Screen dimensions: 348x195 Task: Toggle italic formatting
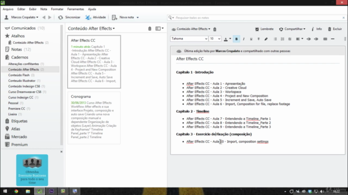[244, 39]
